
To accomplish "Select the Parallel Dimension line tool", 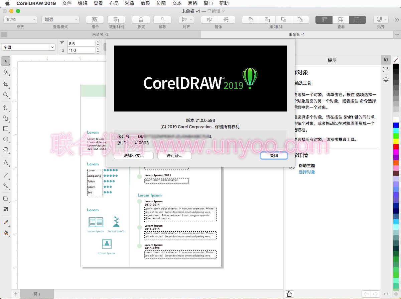I will pos(6,175).
